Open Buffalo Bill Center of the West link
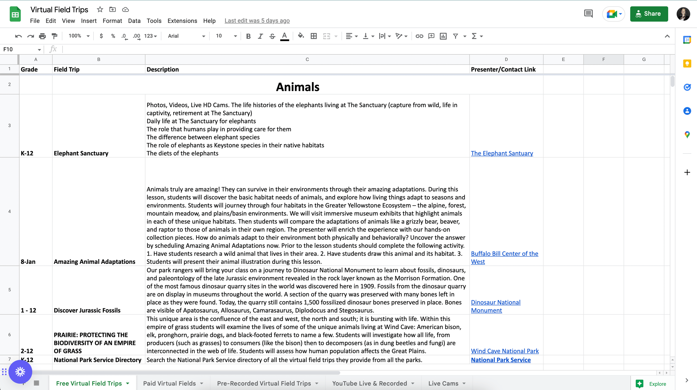Image resolution: width=697 pixels, height=390 pixels. click(504, 257)
